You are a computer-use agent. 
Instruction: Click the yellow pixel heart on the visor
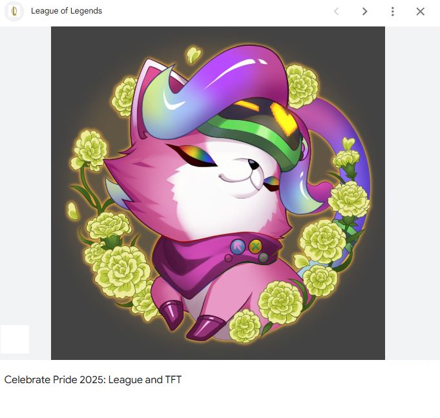pos(284,118)
